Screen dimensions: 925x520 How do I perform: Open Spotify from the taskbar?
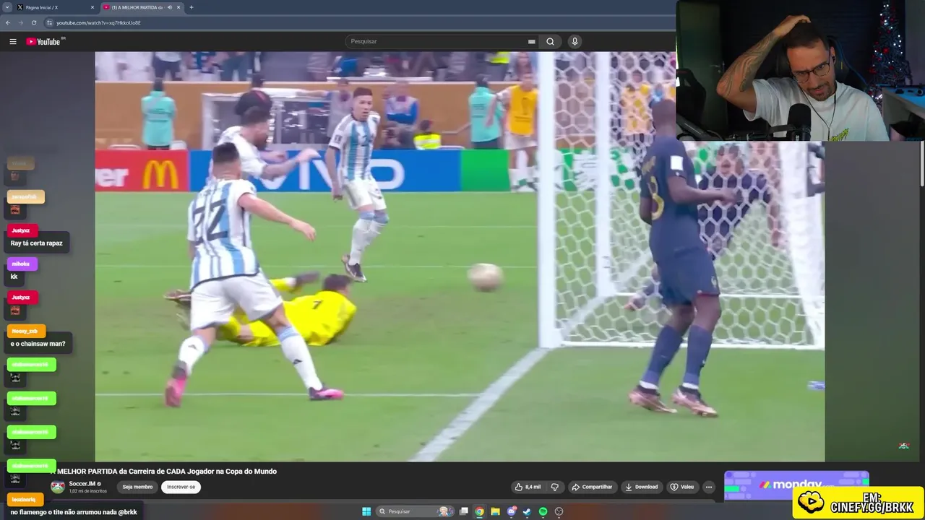[x=543, y=511]
